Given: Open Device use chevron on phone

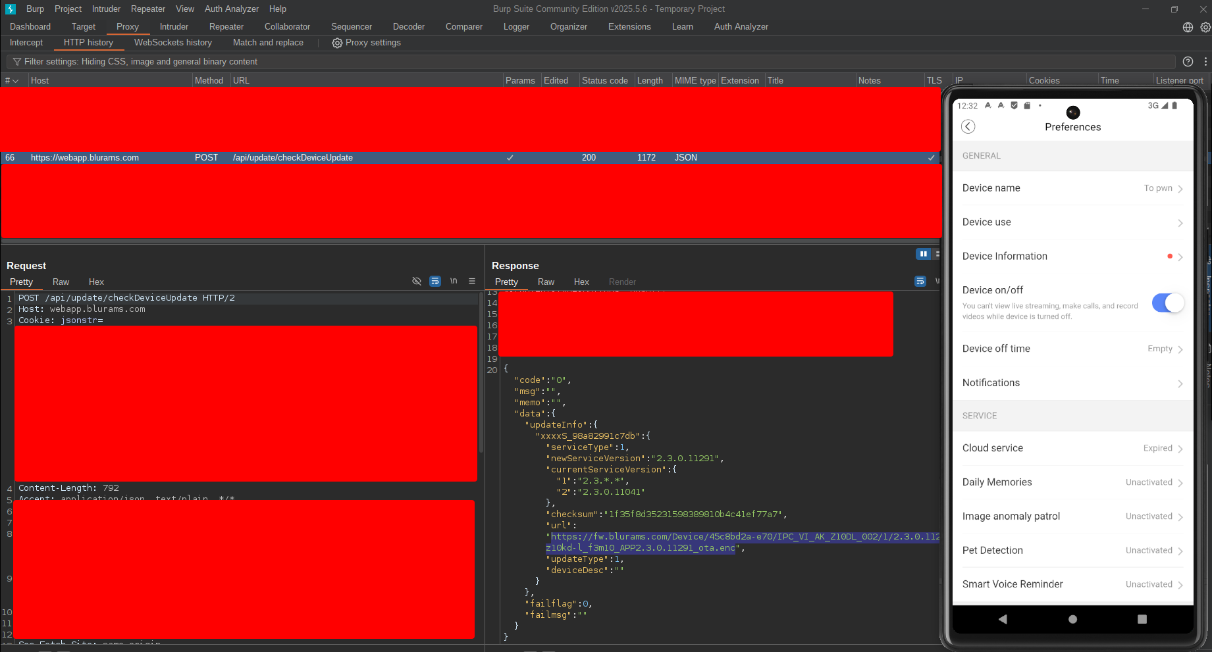Looking at the screenshot, I should pyautogui.click(x=1180, y=223).
